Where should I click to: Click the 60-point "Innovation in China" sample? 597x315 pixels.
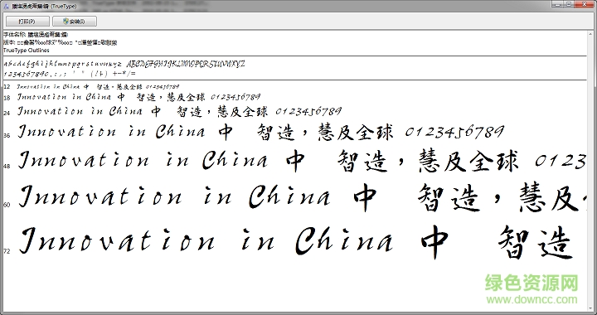click(175, 196)
